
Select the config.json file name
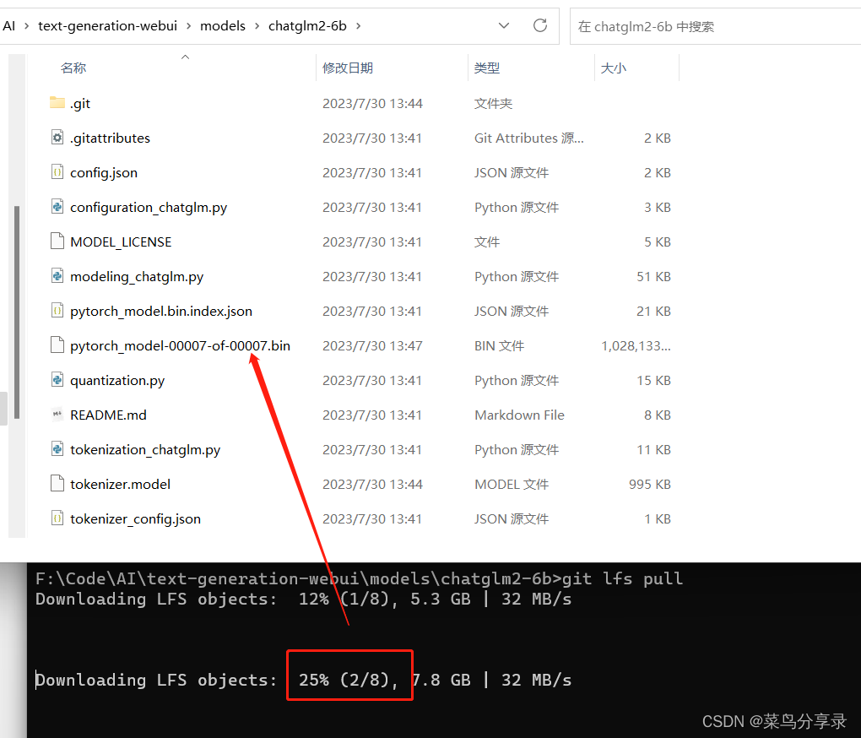pos(104,172)
